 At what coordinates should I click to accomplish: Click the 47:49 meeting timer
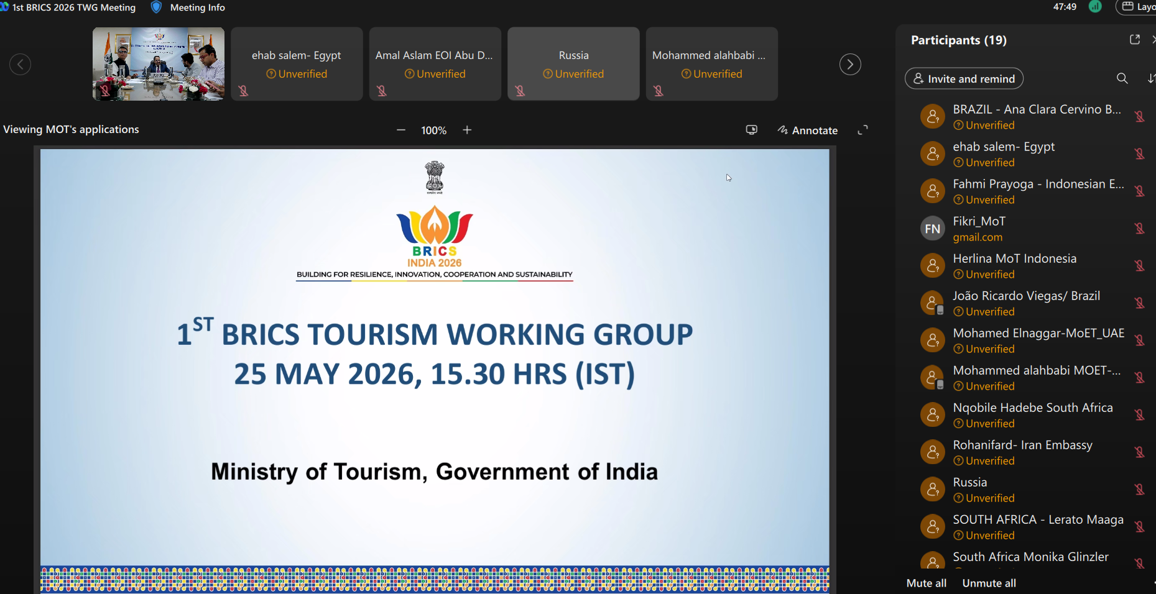click(1065, 7)
